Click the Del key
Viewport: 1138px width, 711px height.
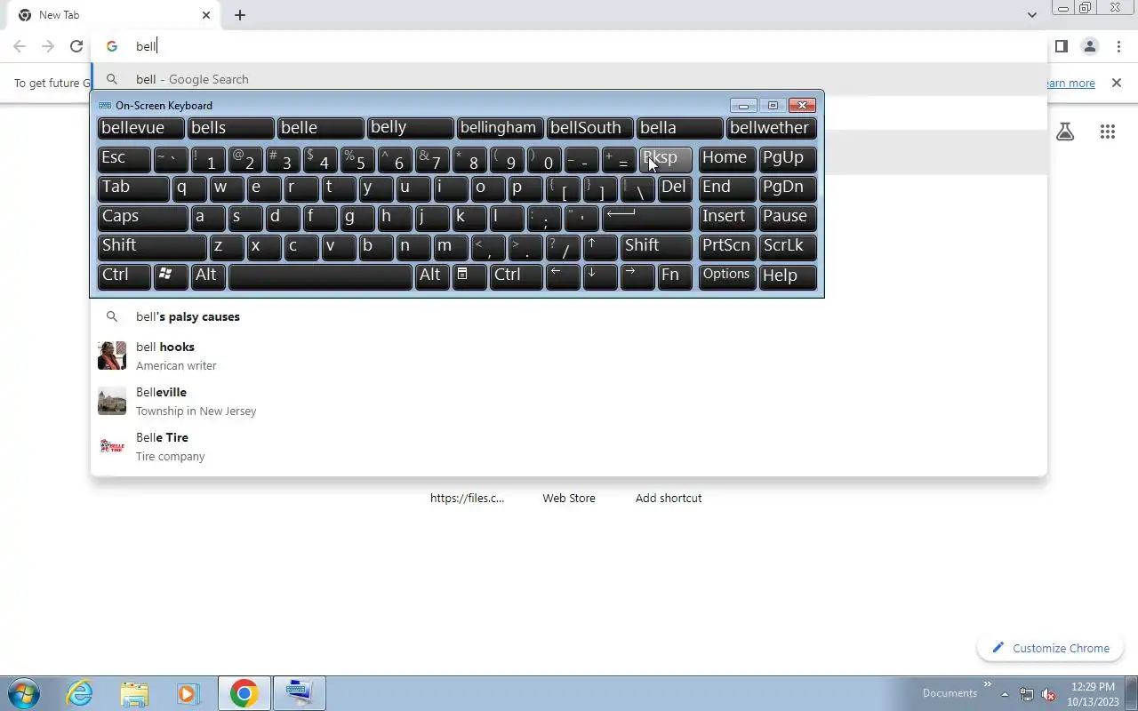675,188
